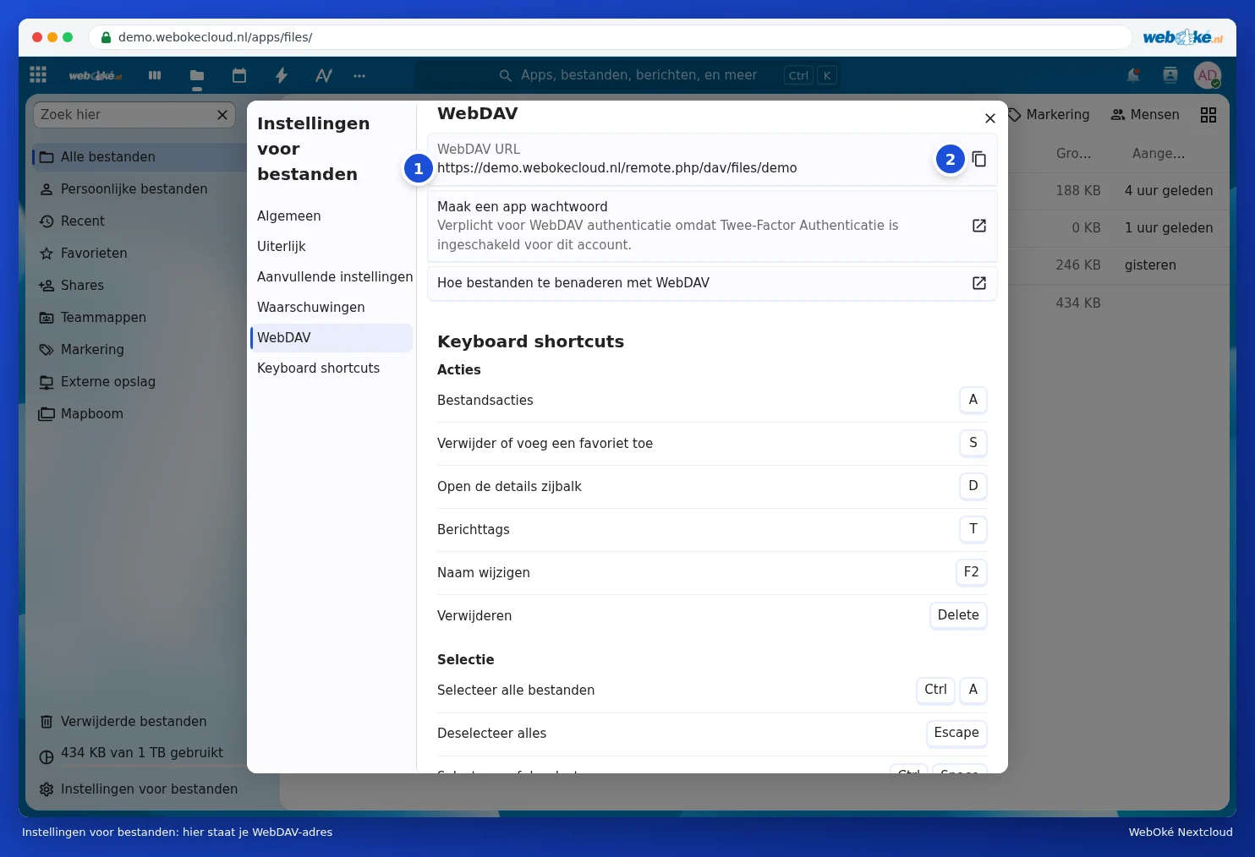Open Externe opslag view
Viewport: 1255px width, 857px height.
(139, 382)
